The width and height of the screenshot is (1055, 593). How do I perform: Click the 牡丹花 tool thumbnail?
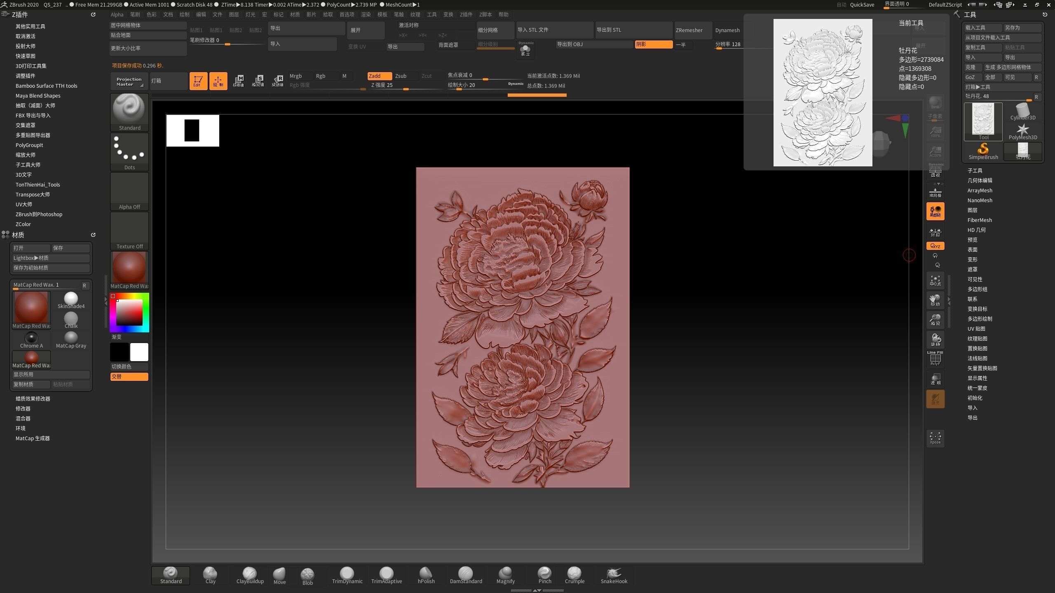tap(1023, 151)
